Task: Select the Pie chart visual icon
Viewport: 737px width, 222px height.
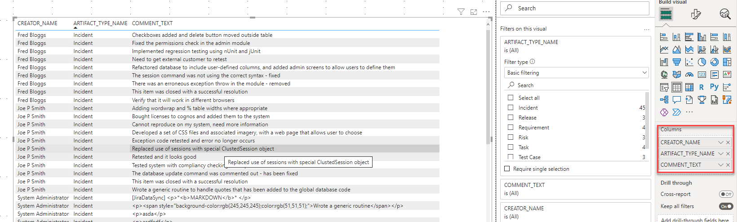Action: pyautogui.click(x=701, y=62)
